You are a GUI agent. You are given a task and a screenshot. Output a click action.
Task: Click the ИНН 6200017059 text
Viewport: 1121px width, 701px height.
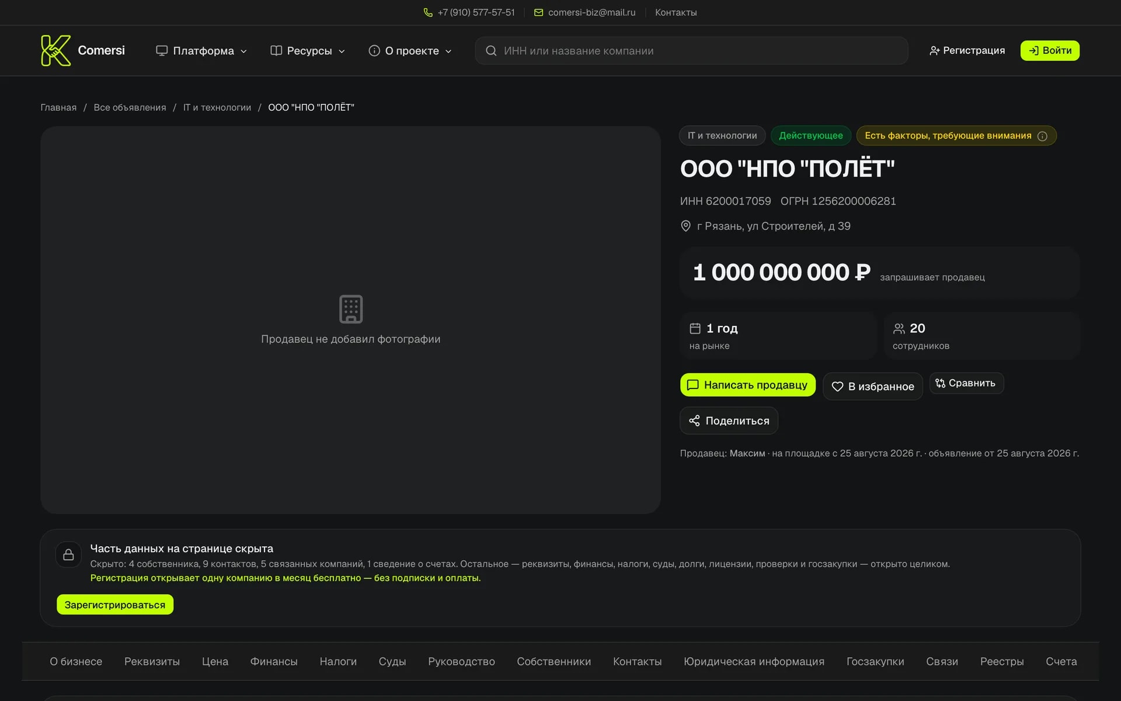coord(725,201)
